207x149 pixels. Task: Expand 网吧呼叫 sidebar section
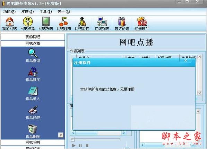pyautogui.click(x=33, y=142)
